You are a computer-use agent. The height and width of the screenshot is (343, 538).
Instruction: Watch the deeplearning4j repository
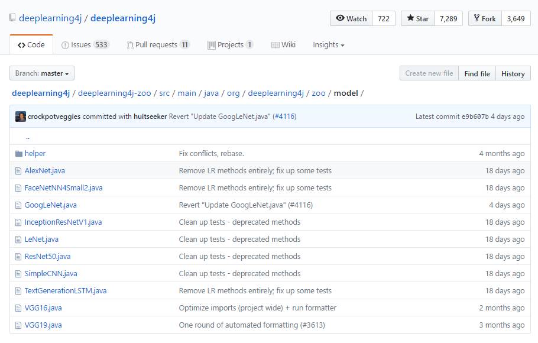[x=351, y=18]
